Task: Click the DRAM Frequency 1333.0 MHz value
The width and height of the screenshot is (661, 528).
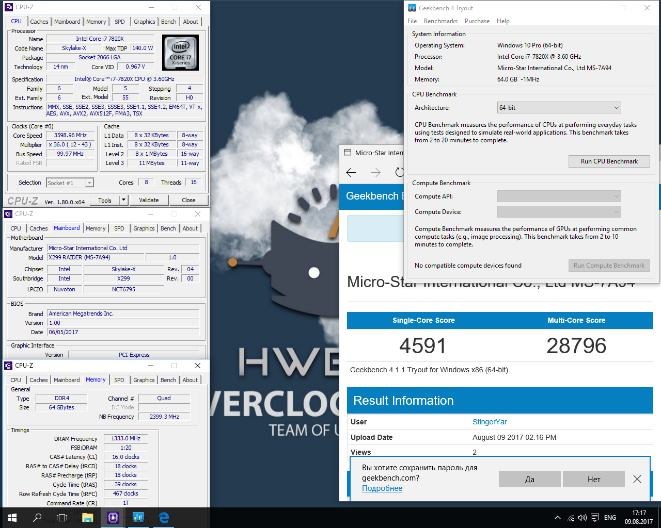Action: point(125,438)
